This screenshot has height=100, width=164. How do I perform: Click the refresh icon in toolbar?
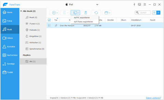[96, 13]
